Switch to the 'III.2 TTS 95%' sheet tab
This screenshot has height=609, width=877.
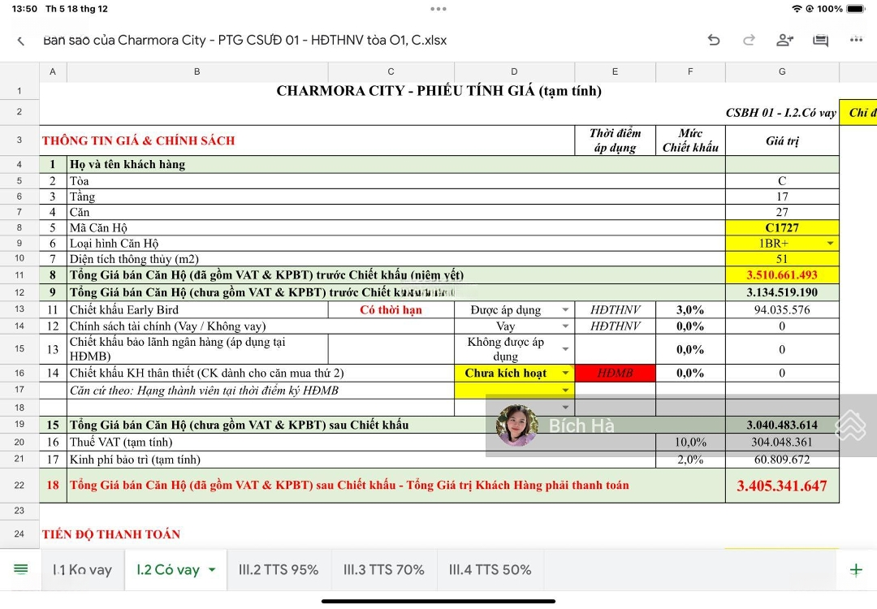[279, 570]
